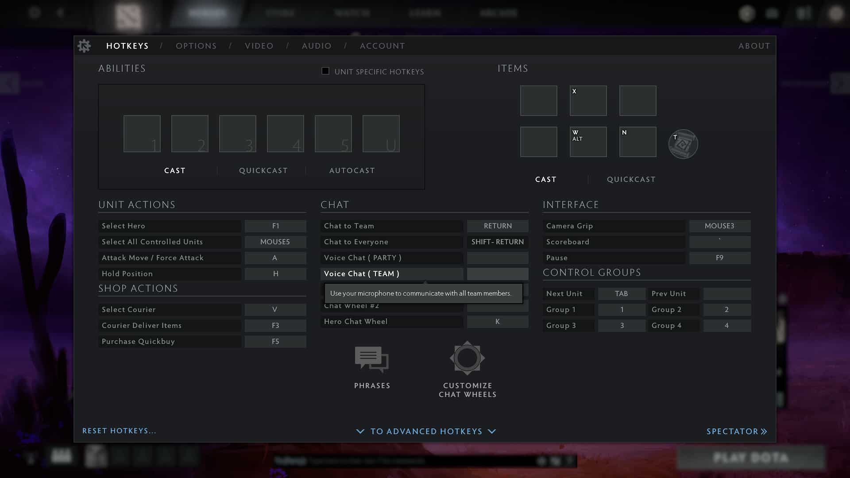Click the PLAY DOTA button
This screenshot has height=478, width=850.
[750, 458]
